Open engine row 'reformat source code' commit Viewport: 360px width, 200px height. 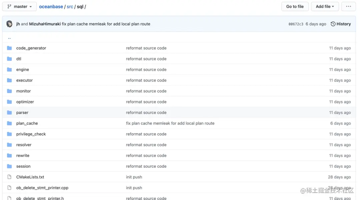(x=146, y=70)
